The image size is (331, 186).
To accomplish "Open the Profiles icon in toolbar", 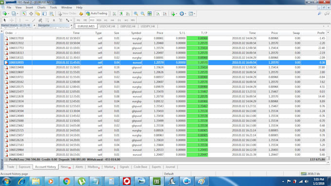I will point(14,14).
